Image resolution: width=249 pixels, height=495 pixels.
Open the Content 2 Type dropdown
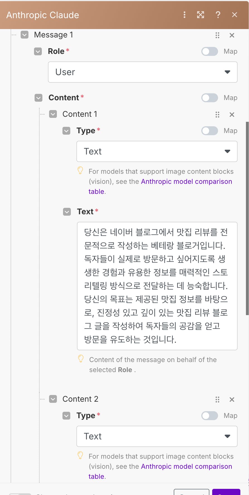157,436
